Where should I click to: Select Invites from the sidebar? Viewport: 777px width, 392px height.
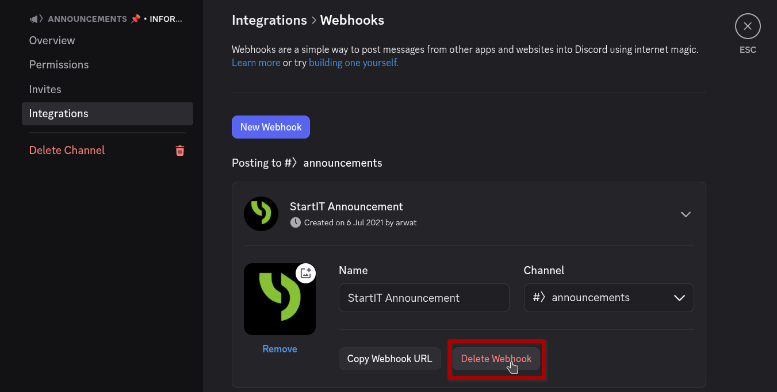tap(45, 90)
